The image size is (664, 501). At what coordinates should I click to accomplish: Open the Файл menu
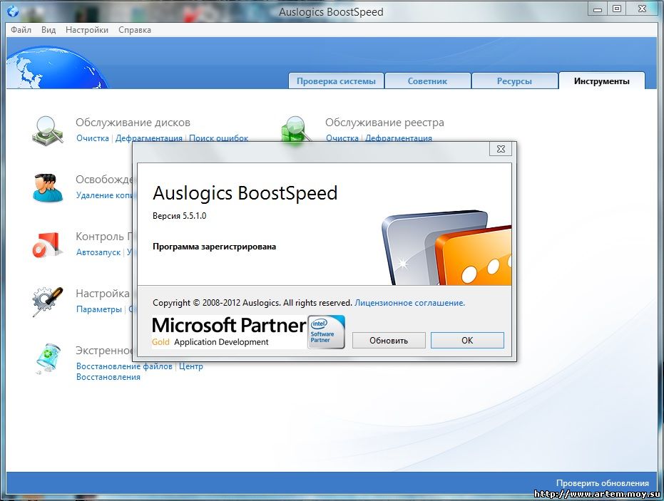[x=21, y=30]
